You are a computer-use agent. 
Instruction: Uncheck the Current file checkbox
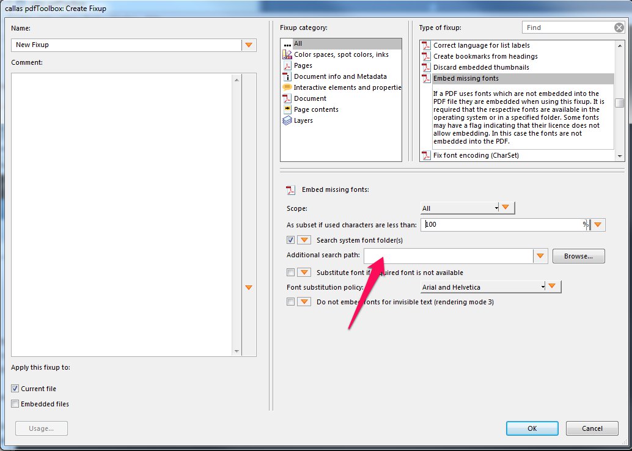pyautogui.click(x=15, y=389)
